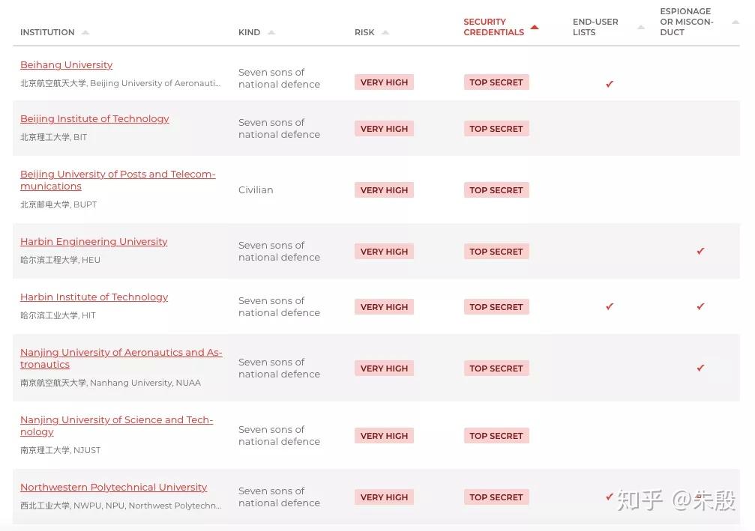Visit Northwestern Polytechnical University link
Screen dimensions: 755x531
[114, 488]
